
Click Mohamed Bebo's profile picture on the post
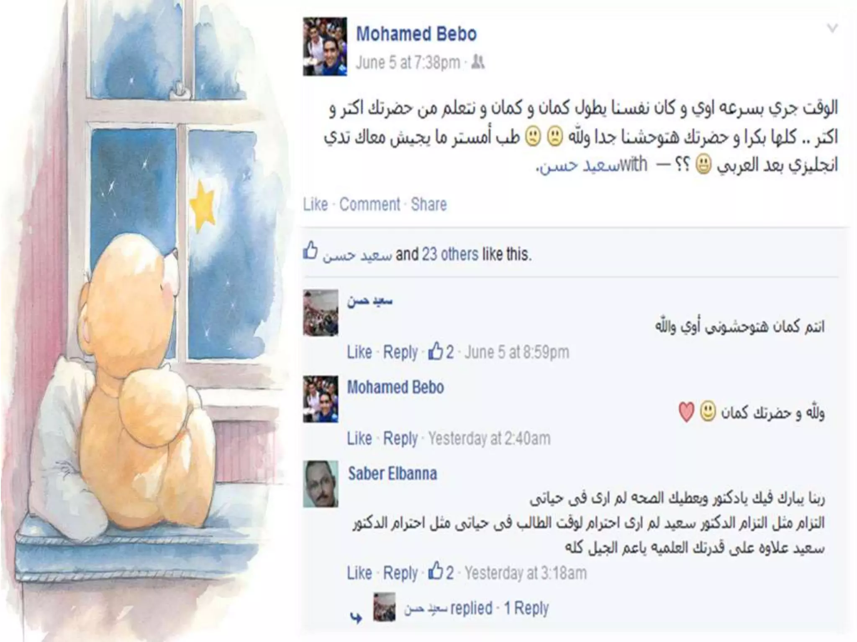325,46
